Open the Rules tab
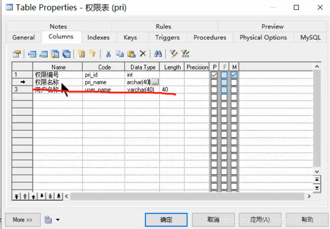The height and width of the screenshot is (229, 330). point(164,27)
